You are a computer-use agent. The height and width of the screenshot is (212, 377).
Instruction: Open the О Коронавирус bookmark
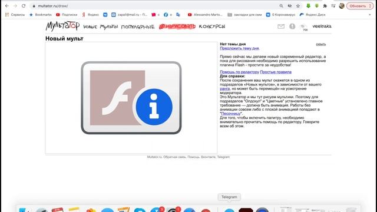(280, 15)
